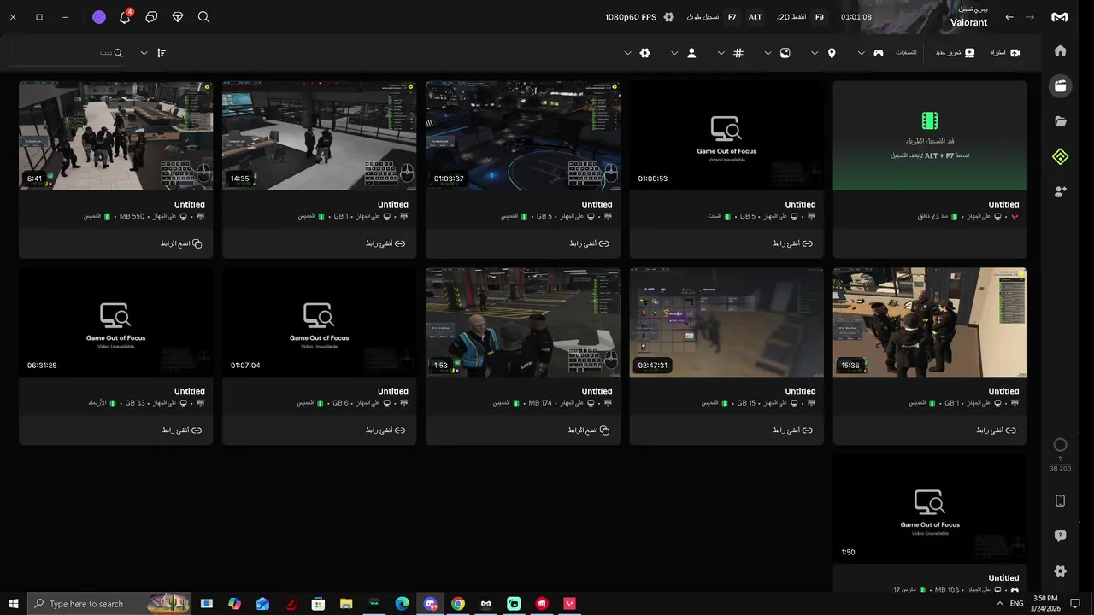Copy link for the 174 MB clip

point(589,430)
